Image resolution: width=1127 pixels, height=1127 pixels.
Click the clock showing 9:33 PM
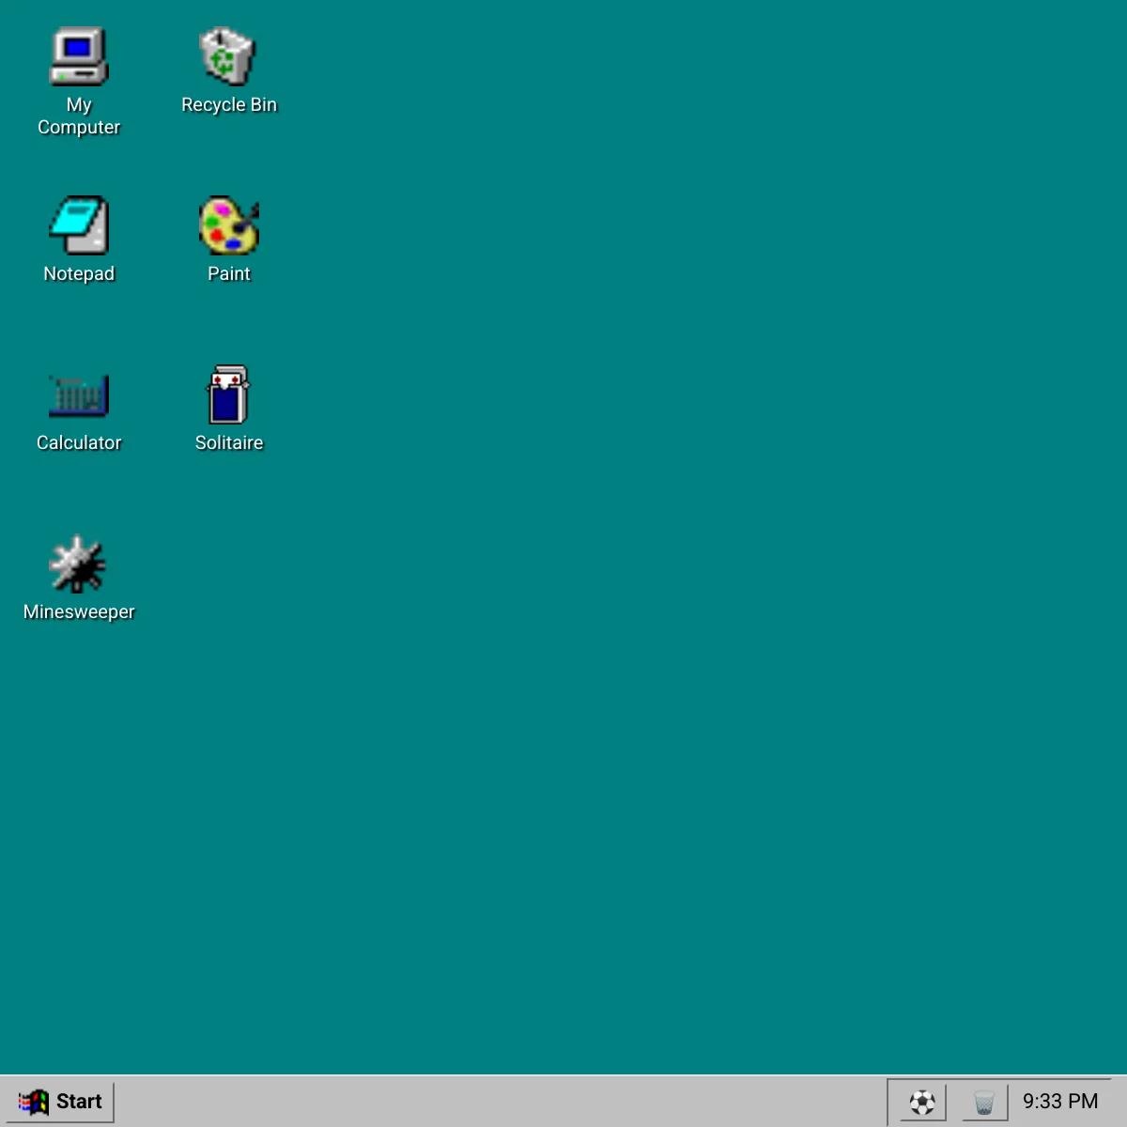[1061, 1101]
